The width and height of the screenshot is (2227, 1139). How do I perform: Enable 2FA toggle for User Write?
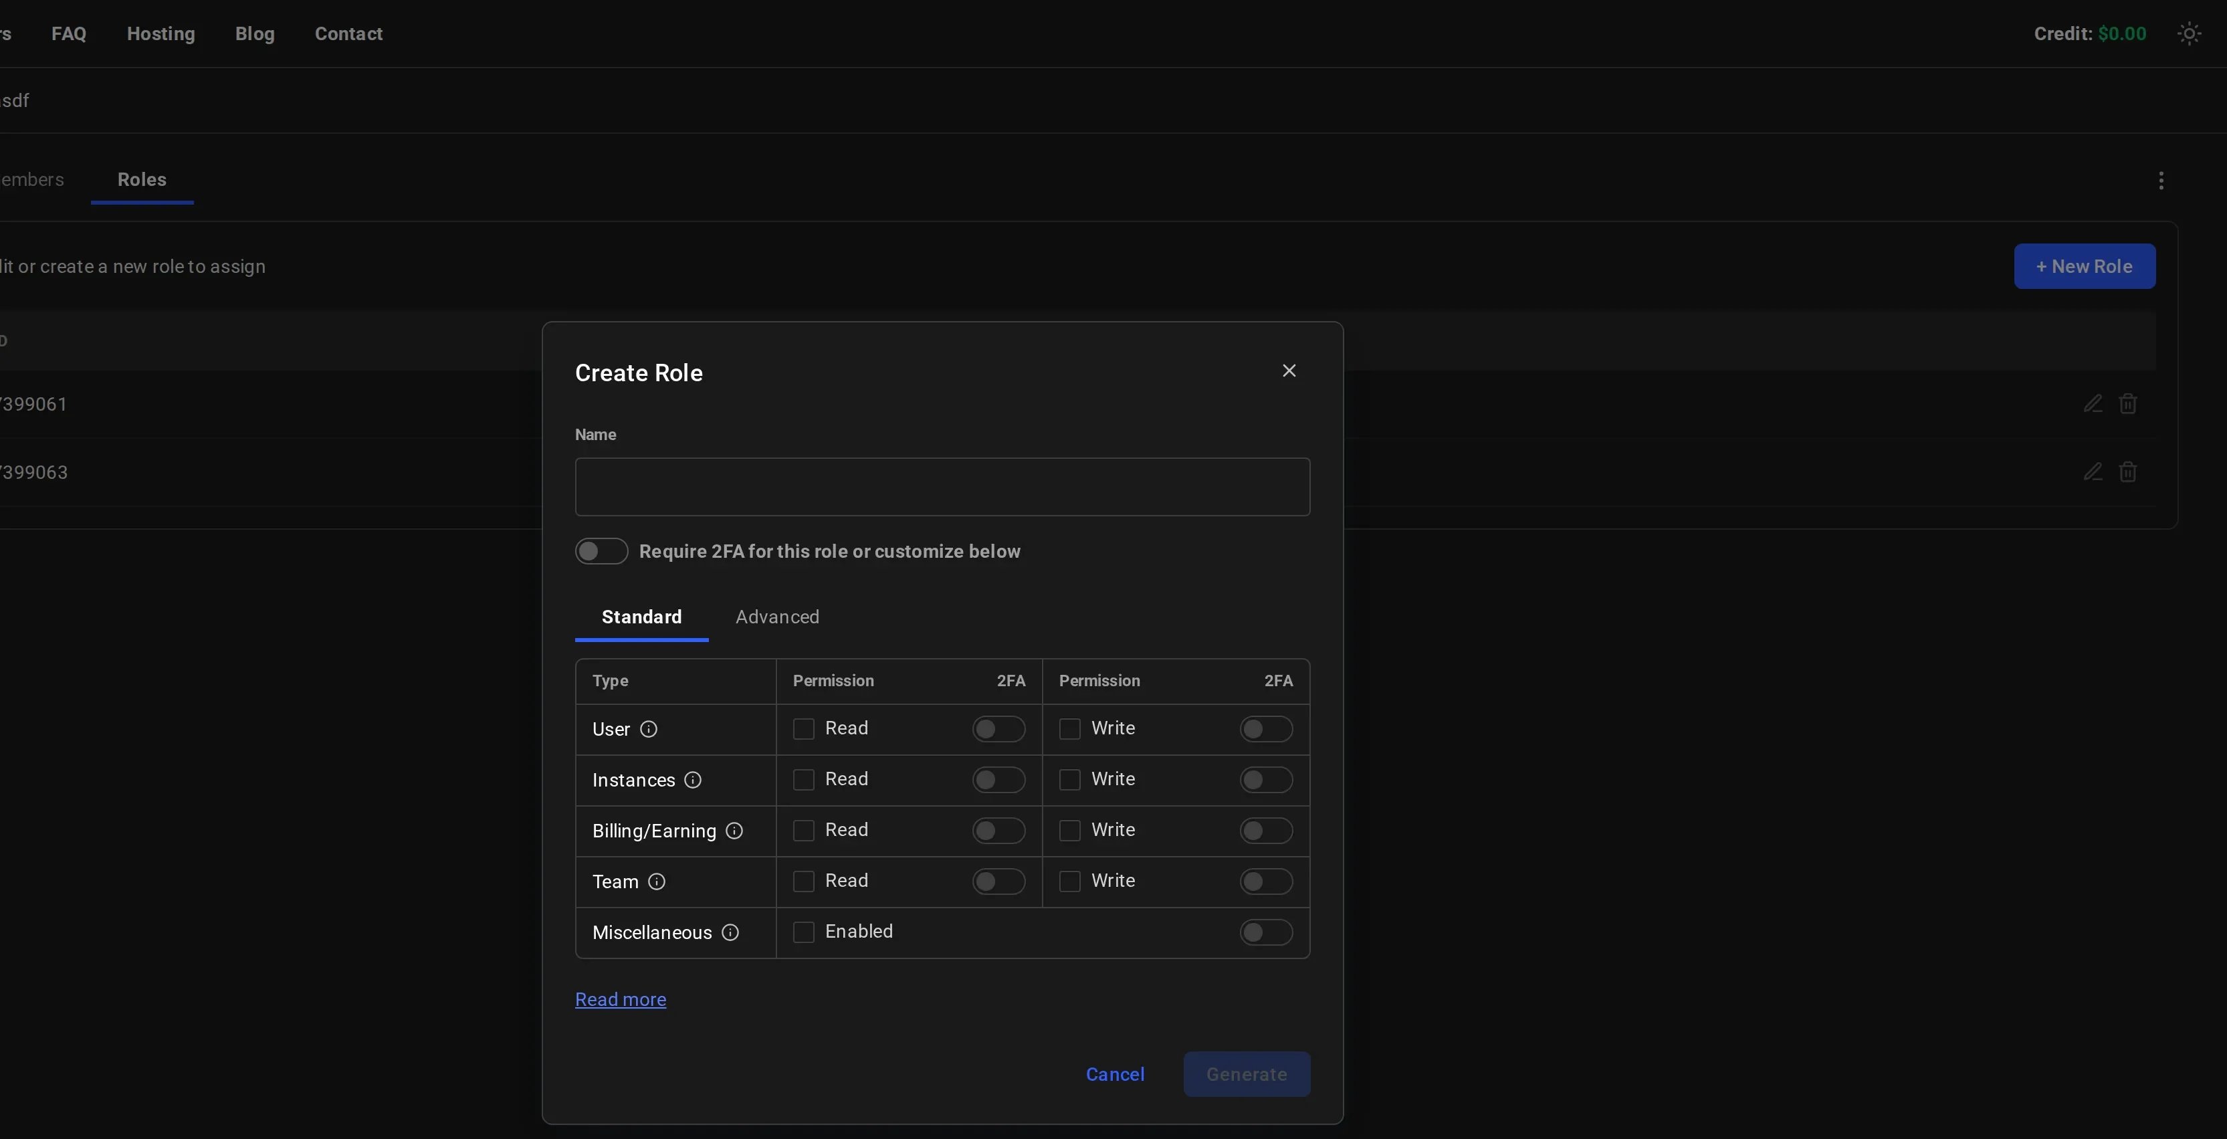(x=1266, y=729)
